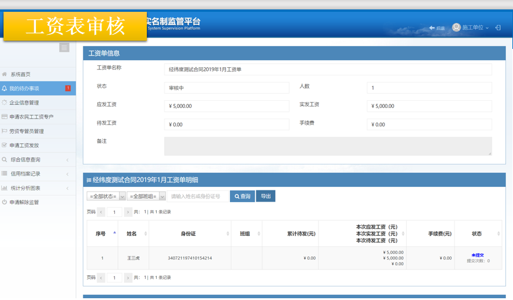This screenshot has height=300, width=513.
Task: Click the logout icon in header
Action: point(498,28)
